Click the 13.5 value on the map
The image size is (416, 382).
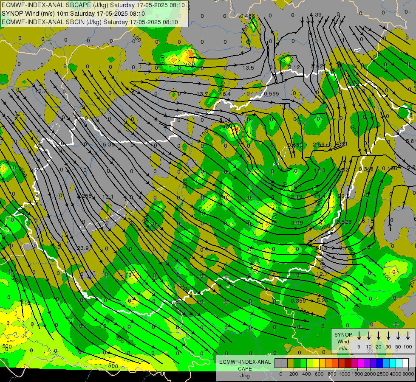click(x=248, y=68)
